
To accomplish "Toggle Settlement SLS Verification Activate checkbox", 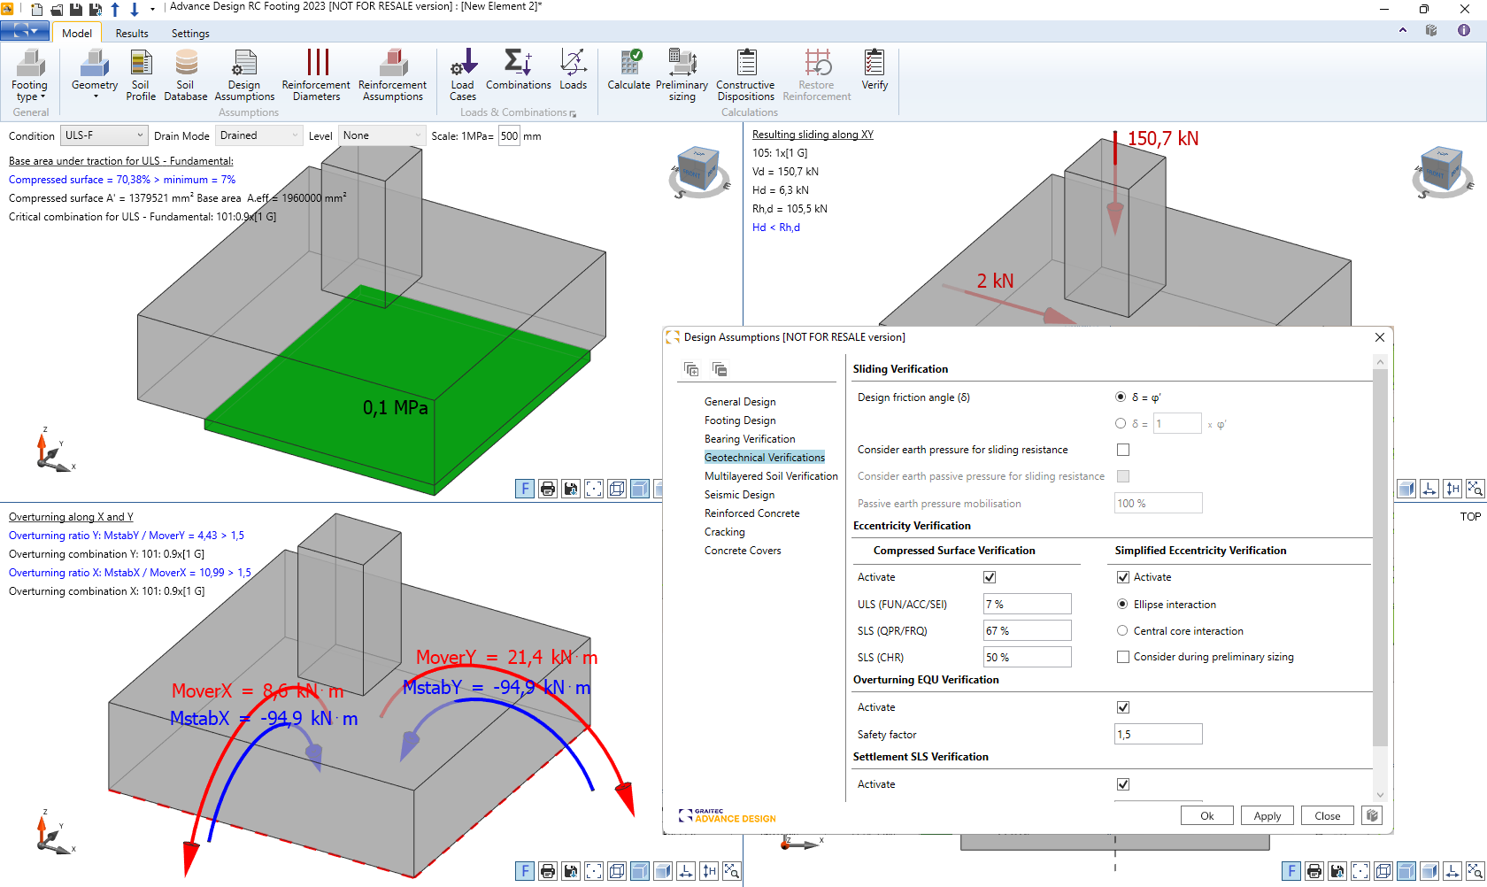I will [x=1123, y=784].
